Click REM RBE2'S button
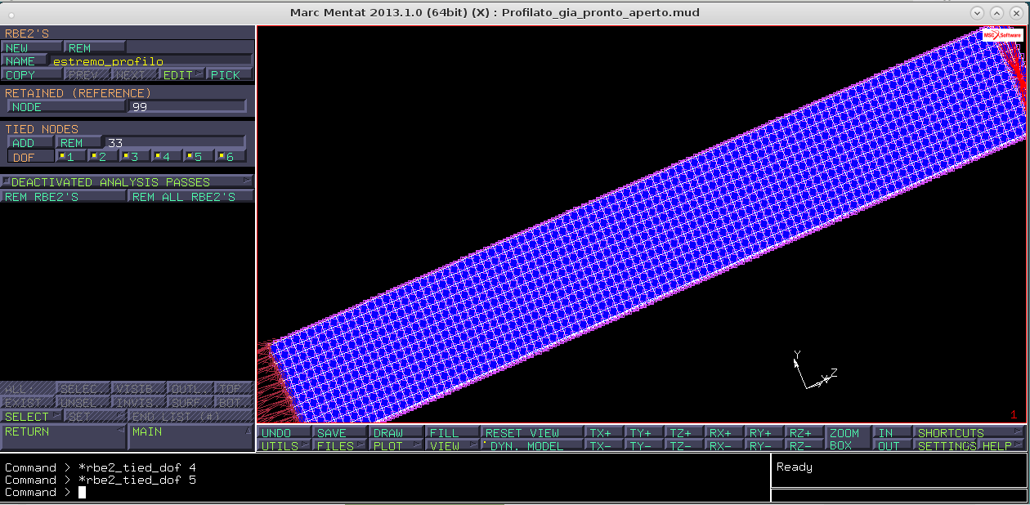Image resolution: width=1030 pixels, height=505 pixels. [64, 197]
